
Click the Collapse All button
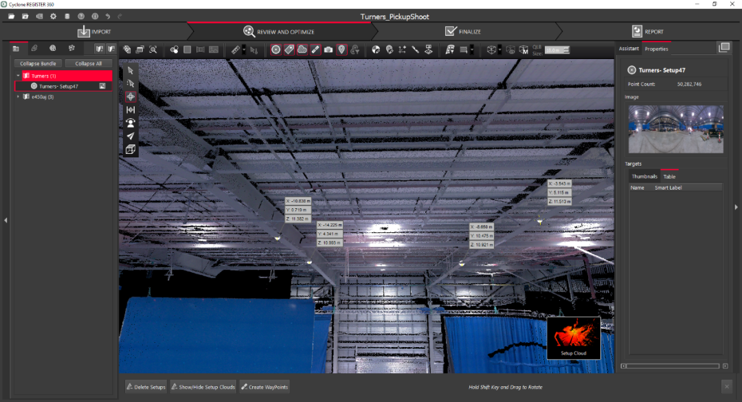(88, 63)
